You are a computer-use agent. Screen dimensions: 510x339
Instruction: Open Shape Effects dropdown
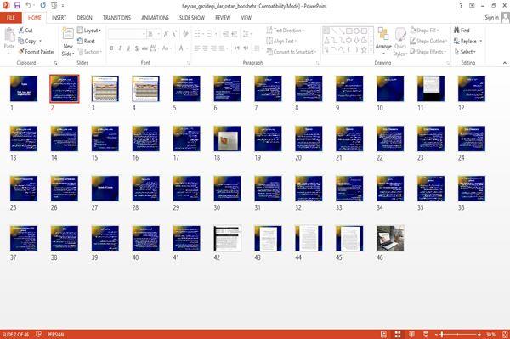coord(428,51)
